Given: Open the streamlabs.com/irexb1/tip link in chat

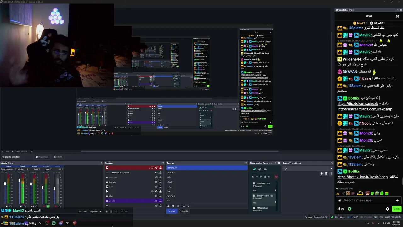Looking at the screenshot, I should (x=365, y=109).
